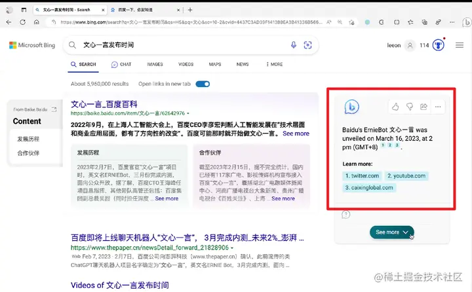This screenshot has height=292, width=472.
Task: Switch to the NEWS tab
Action: point(243,64)
